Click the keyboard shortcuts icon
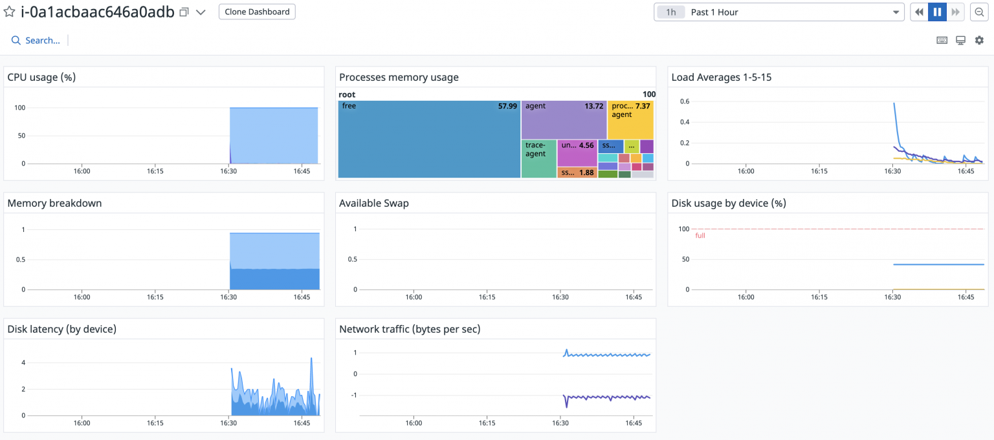 tap(942, 39)
